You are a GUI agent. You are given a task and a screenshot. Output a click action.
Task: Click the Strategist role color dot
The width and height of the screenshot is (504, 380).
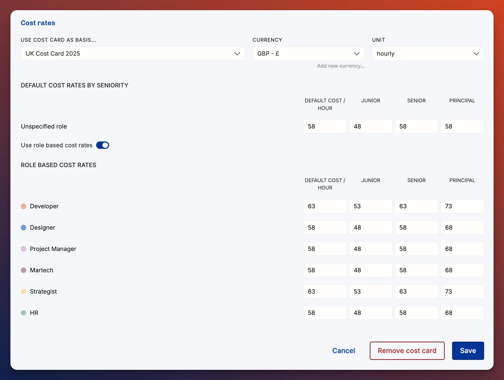click(24, 292)
